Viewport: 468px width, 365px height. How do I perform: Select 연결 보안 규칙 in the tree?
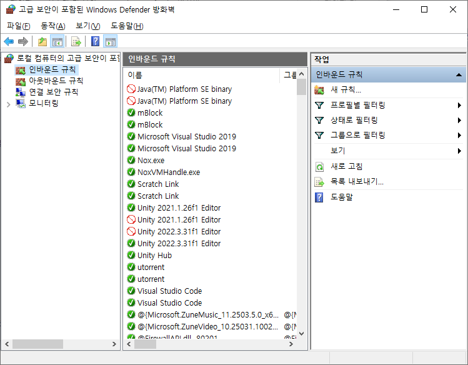point(54,92)
